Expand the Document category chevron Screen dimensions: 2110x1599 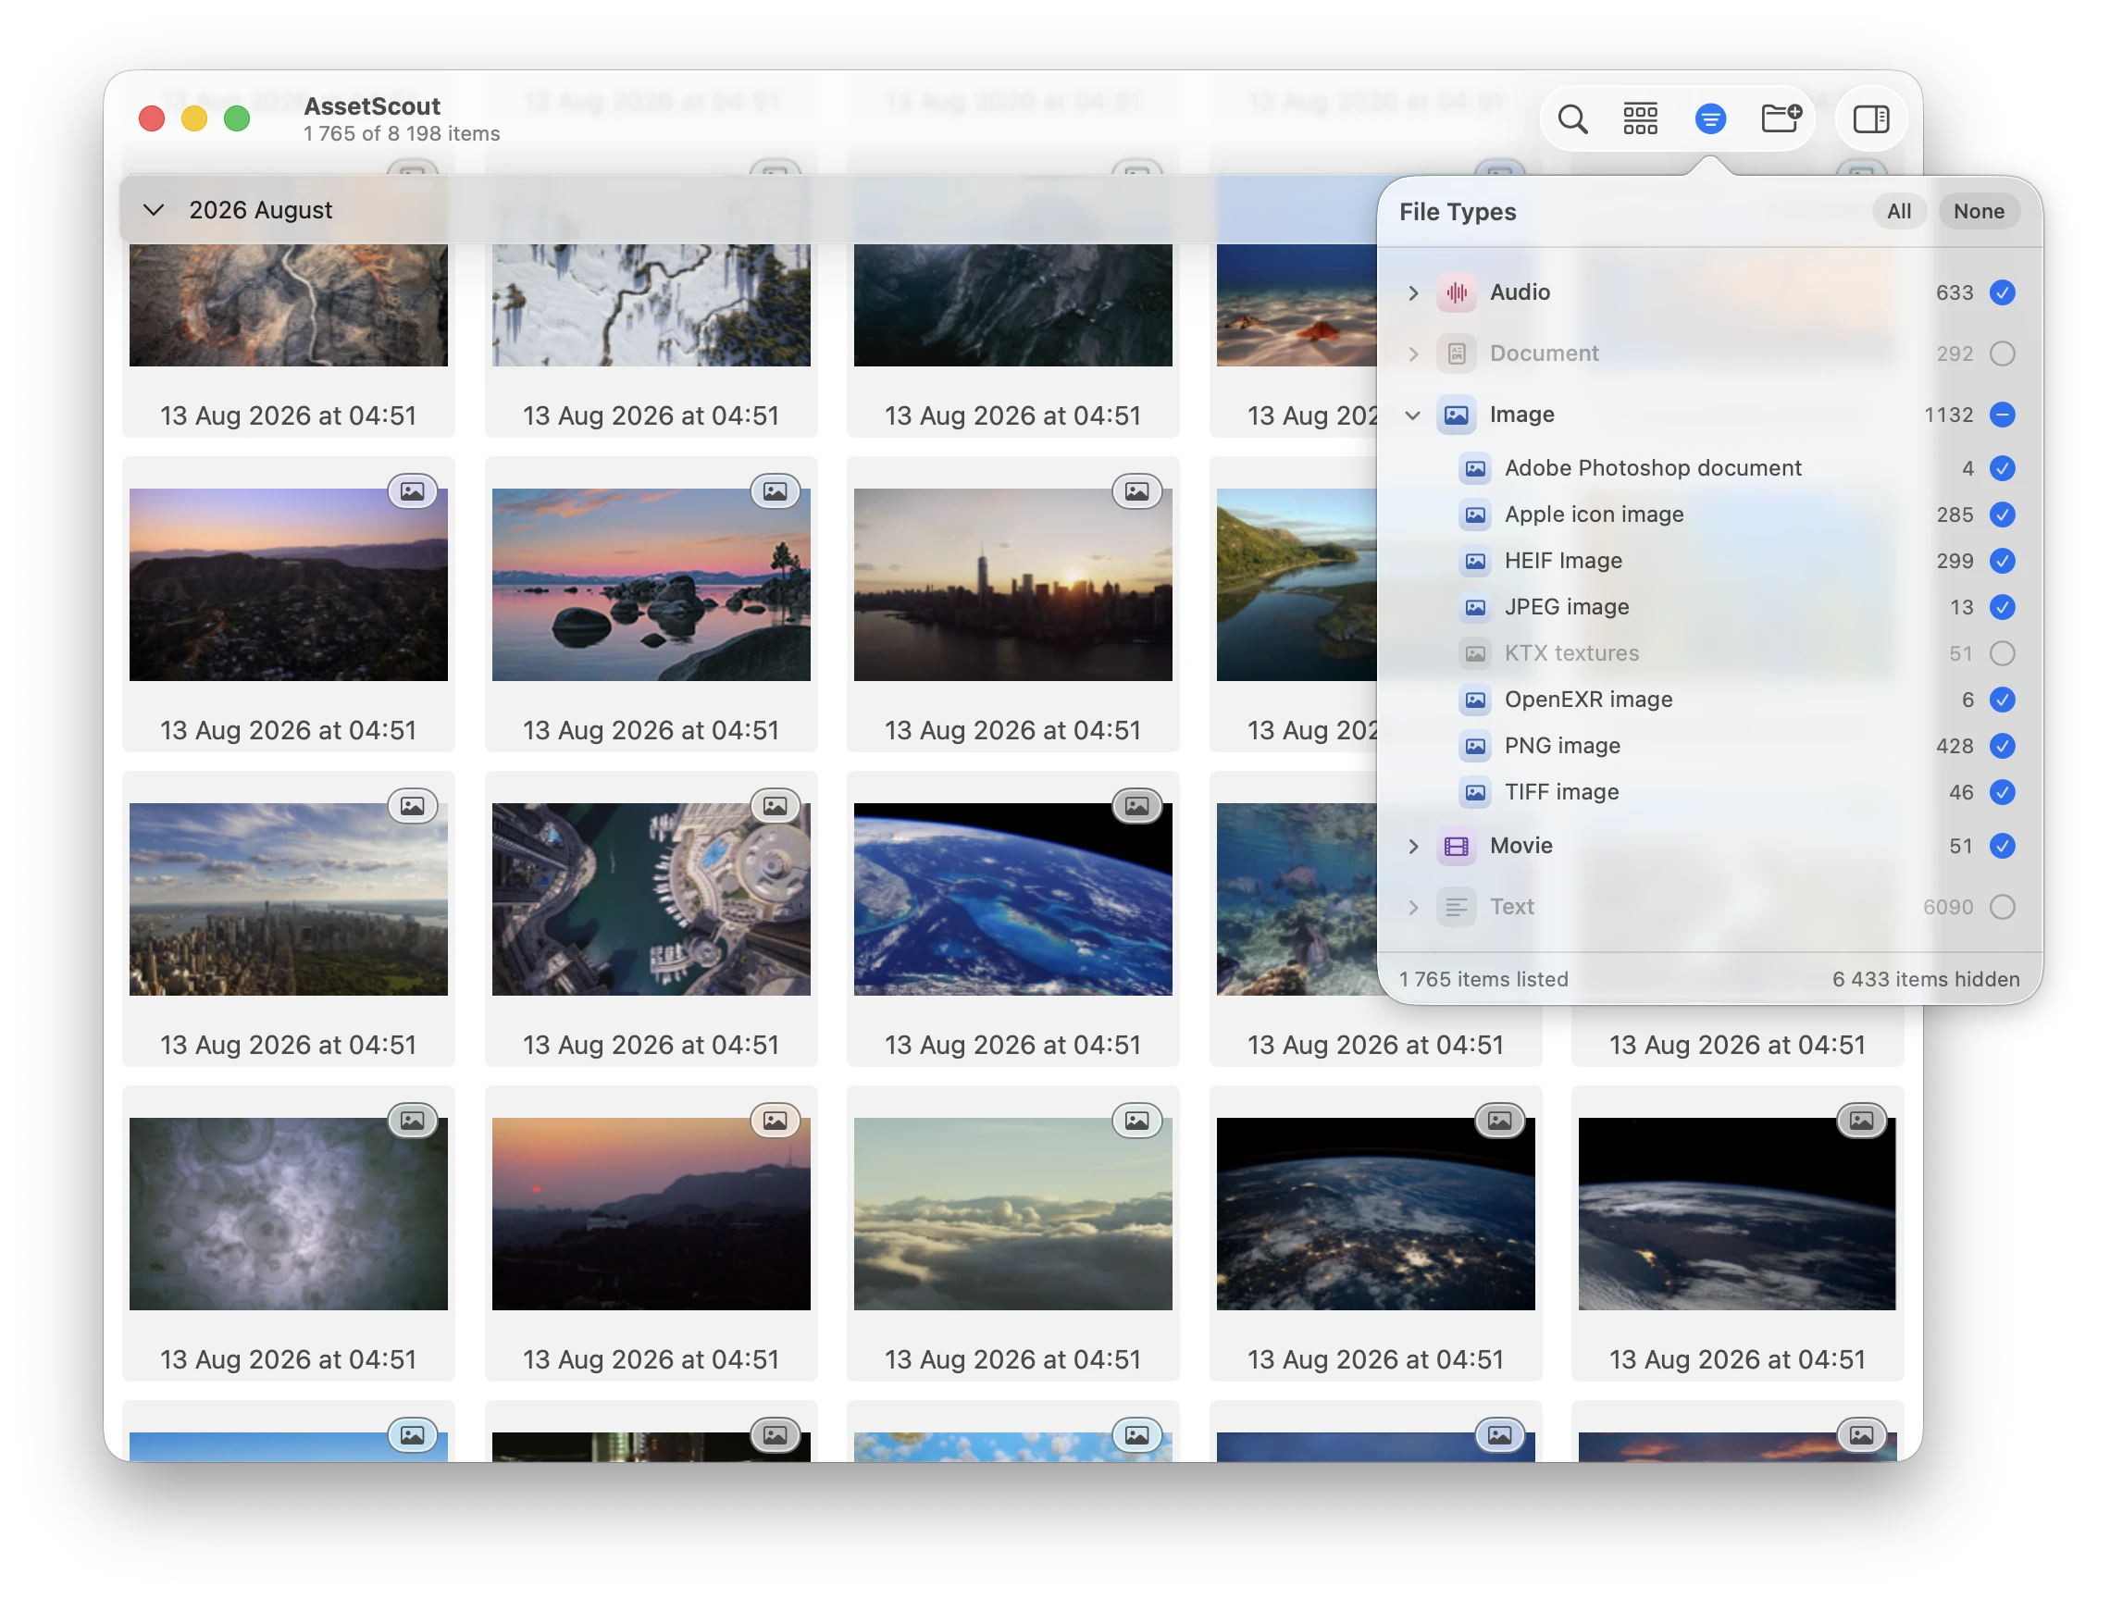click(x=1413, y=354)
